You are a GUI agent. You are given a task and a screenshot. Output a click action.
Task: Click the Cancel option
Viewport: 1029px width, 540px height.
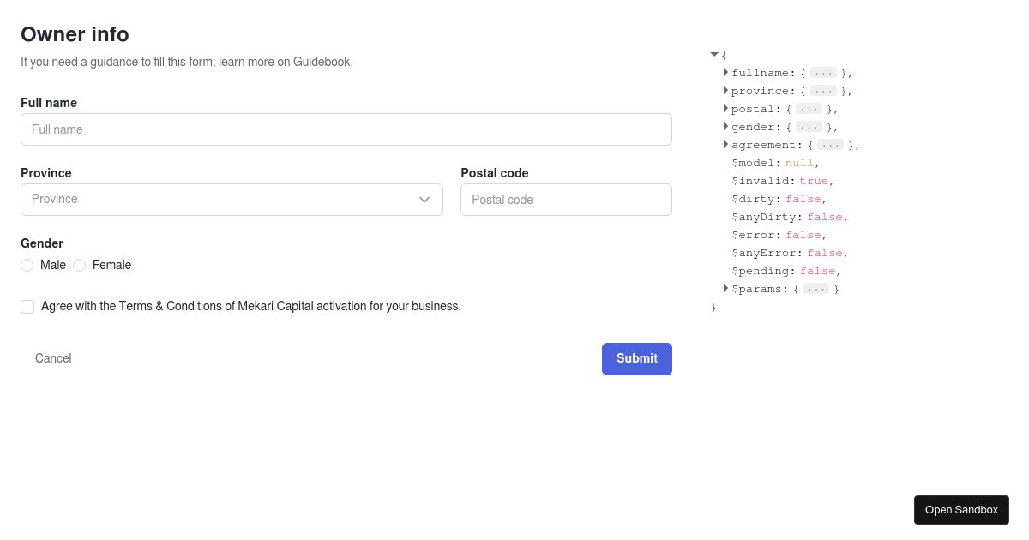coord(52,358)
